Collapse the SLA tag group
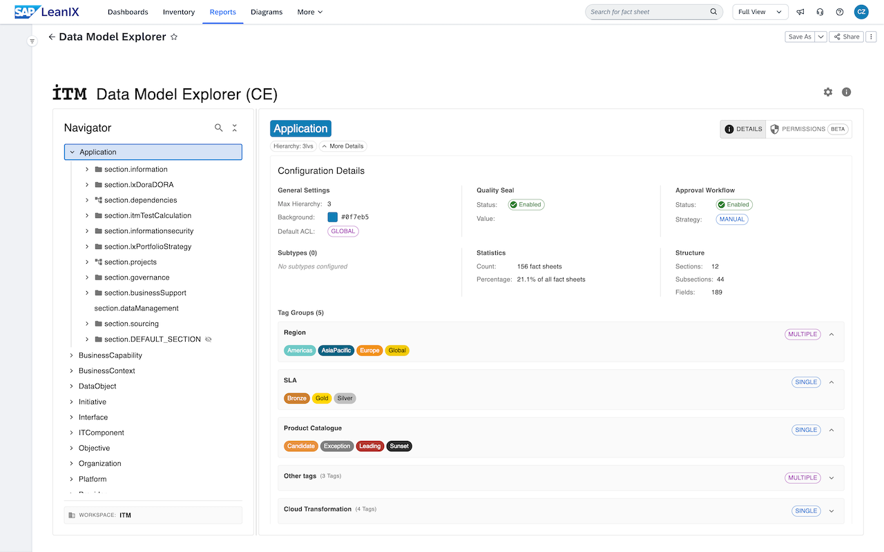The width and height of the screenshot is (884, 552). [832, 382]
